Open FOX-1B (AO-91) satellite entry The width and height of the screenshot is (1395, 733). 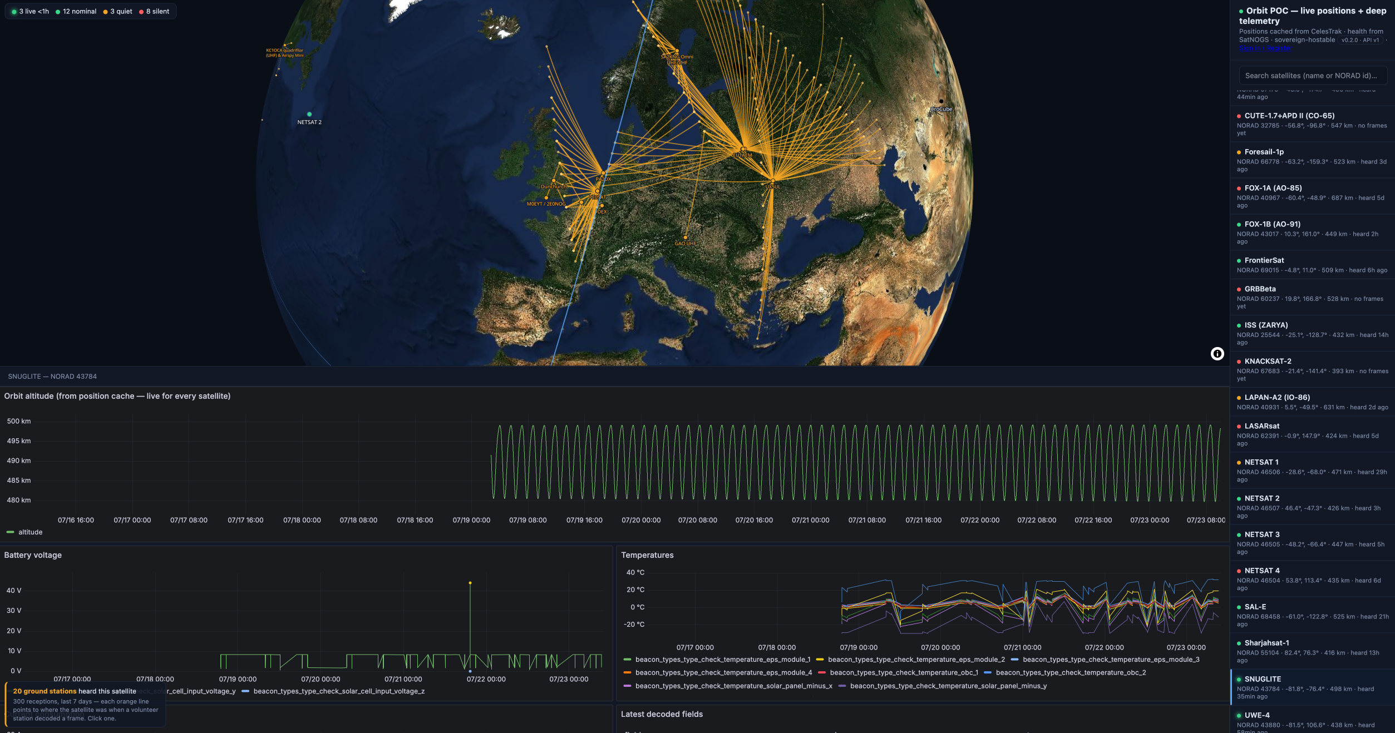pyautogui.click(x=1312, y=232)
